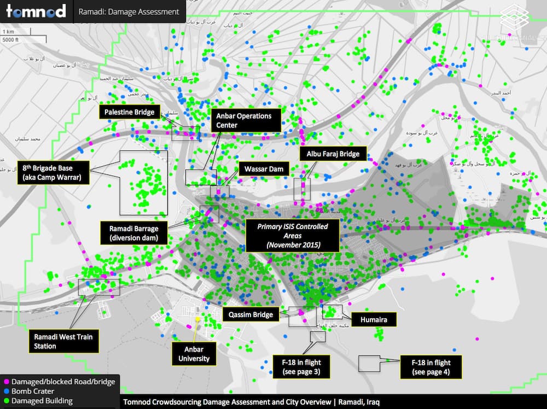This screenshot has width=547, height=409.
Task: Click the magenta Damaged Road/bridge legend dot
Action: (x=5, y=382)
